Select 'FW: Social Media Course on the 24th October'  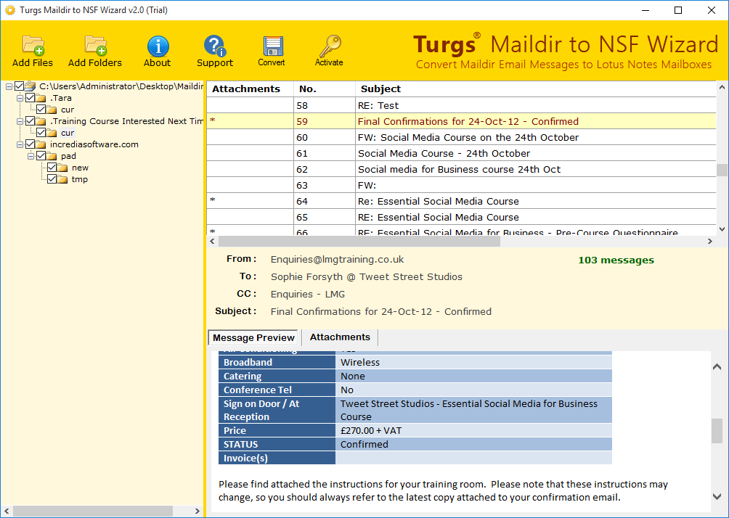tap(461, 137)
